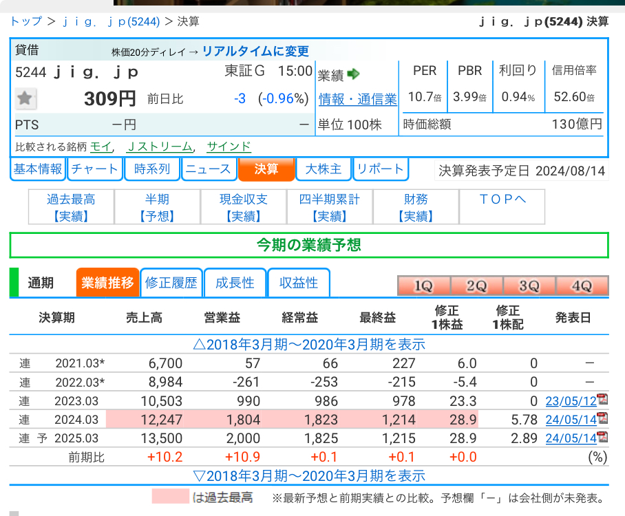The width and height of the screenshot is (625, 516).
Task: Select 成長性 sub-tab
Action: (235, 283)
